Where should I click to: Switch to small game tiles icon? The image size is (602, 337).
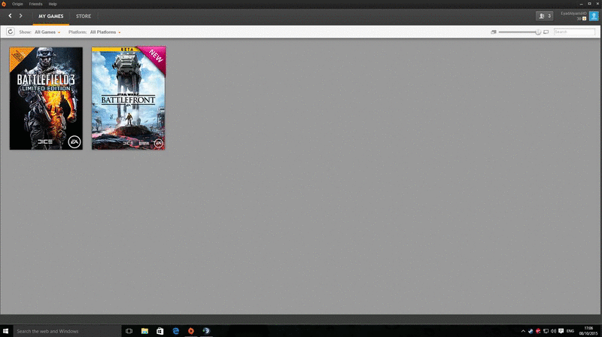(494, 32)
